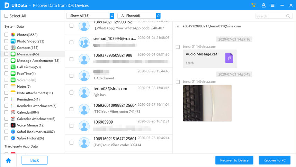Viewport: 296px width, 167px height.
Task: Toggle the Select All checkbox
Action: (6, 16)
